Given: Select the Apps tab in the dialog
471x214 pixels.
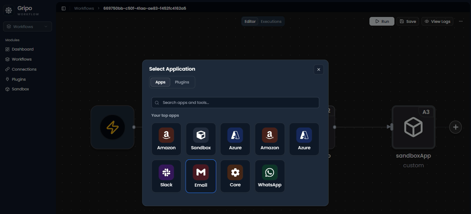Looking at the screenshot, I should click(x=160, y=82).
